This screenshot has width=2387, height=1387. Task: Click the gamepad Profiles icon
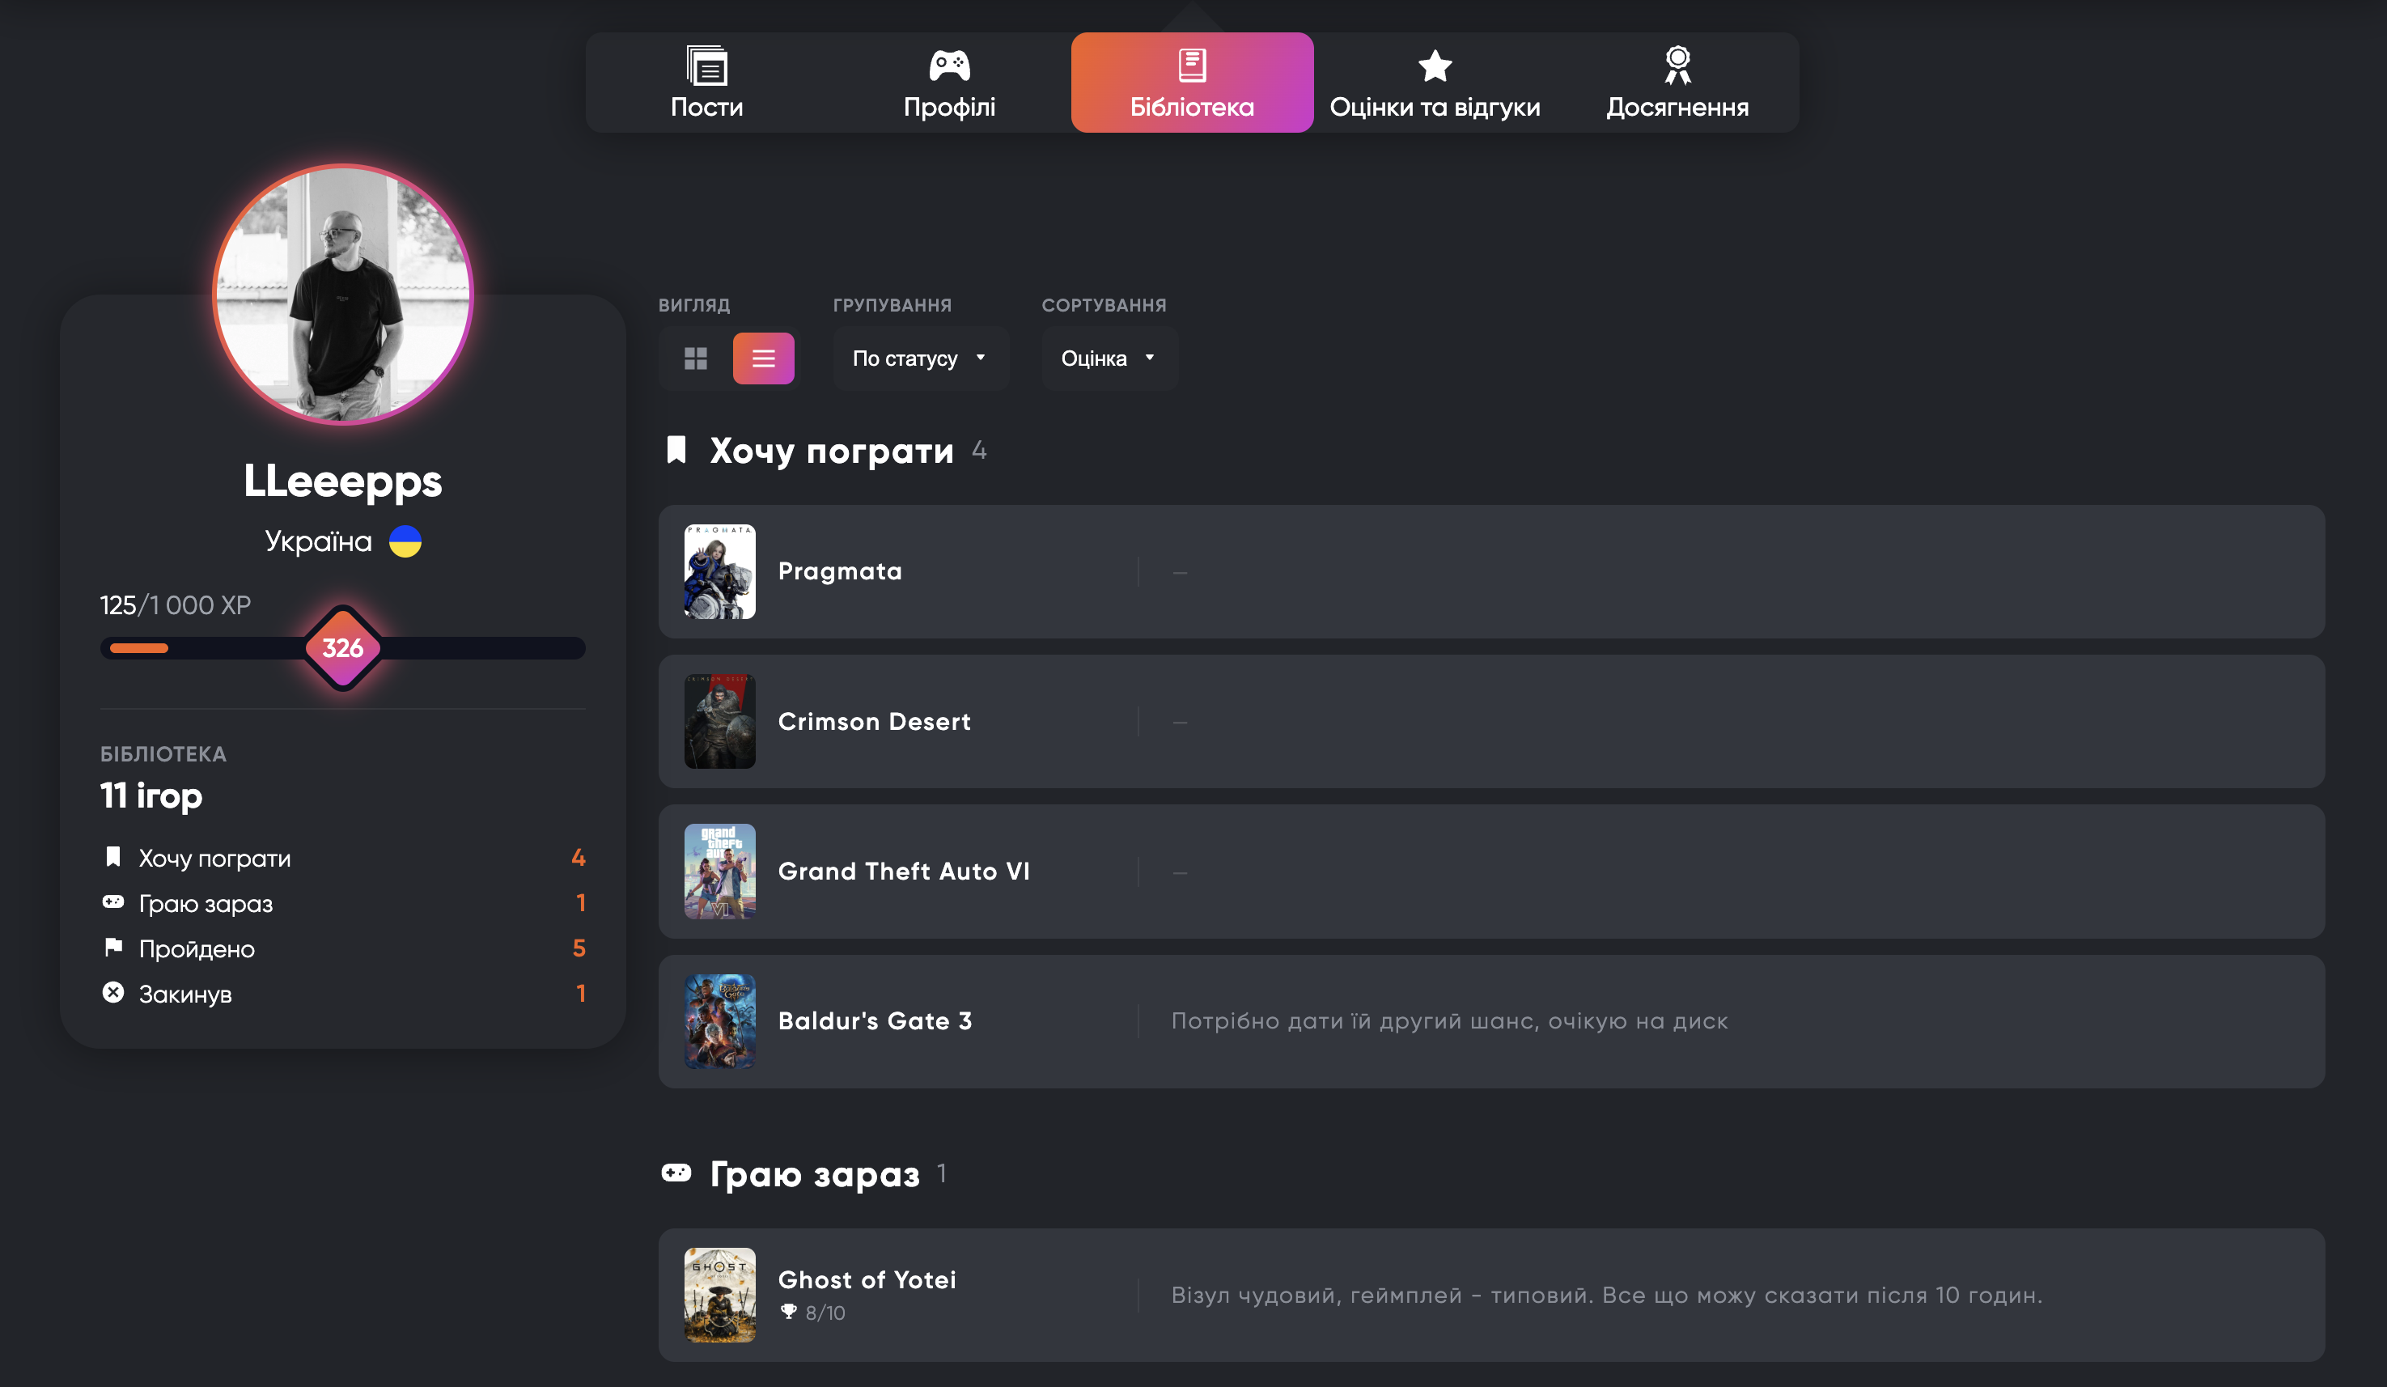point(949,66)
